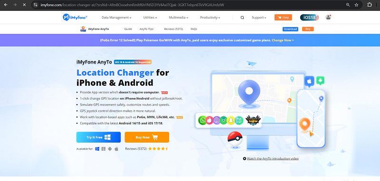
Task: Open the FAQs tab
Action: [194, 29]
